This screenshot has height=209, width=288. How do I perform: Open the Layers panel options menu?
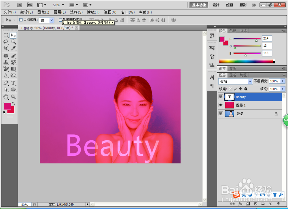(284, 75)
